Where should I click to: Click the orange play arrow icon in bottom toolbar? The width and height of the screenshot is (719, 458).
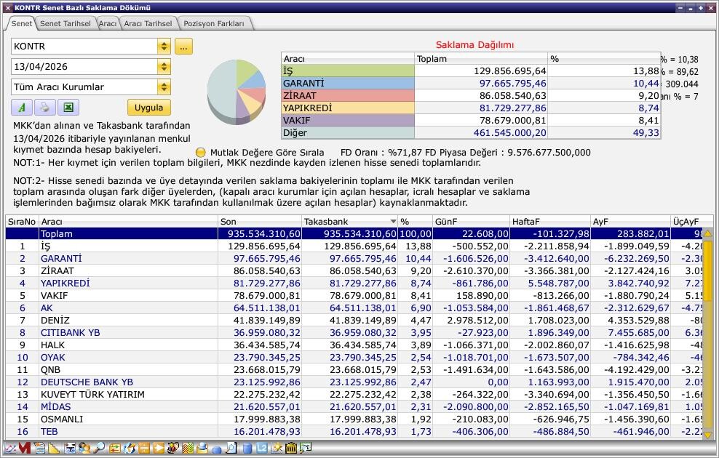(159, 449)
